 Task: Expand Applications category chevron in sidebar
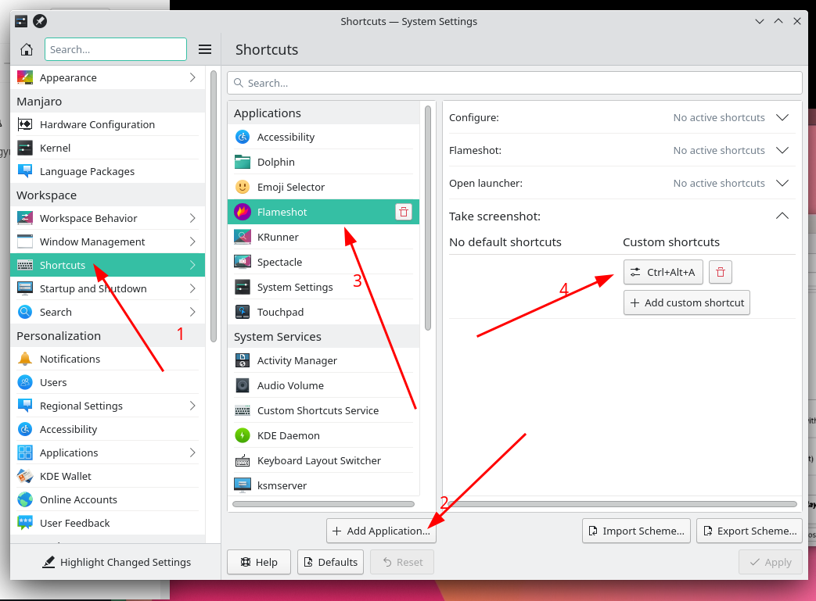click(192, 453)
